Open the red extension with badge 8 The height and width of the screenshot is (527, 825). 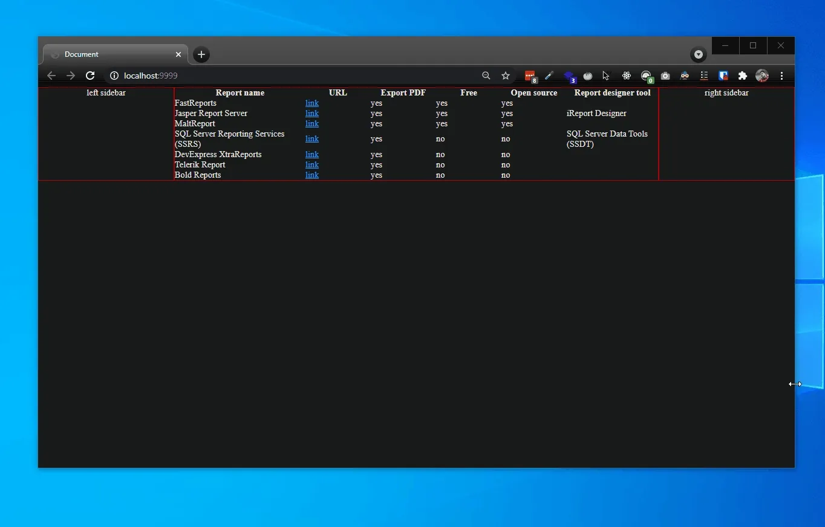coord(530,76)
